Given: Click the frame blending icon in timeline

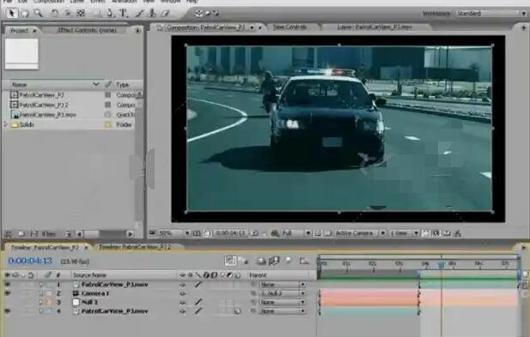Looking at the screenshot, I should 274,261.
